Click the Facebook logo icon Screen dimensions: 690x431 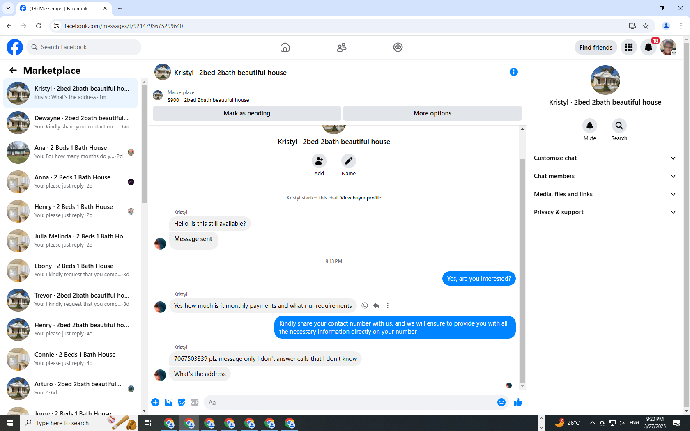[x=15, y=47]
